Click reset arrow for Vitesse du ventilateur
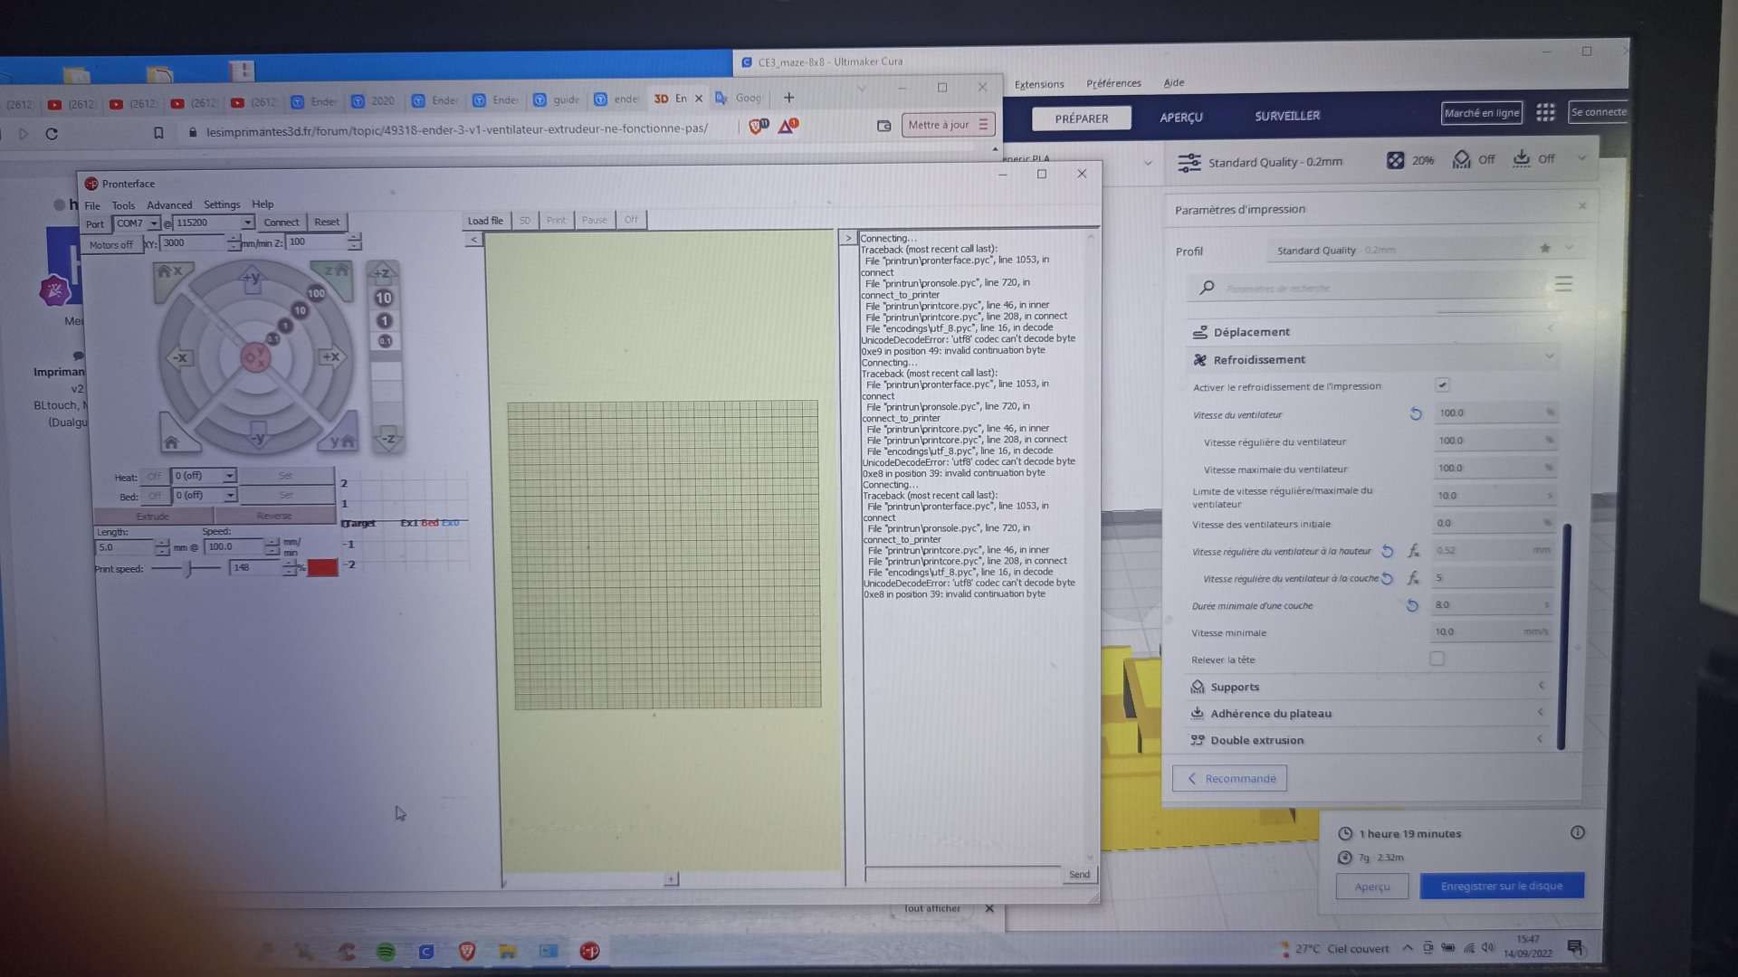 [x=1416, y=413]
